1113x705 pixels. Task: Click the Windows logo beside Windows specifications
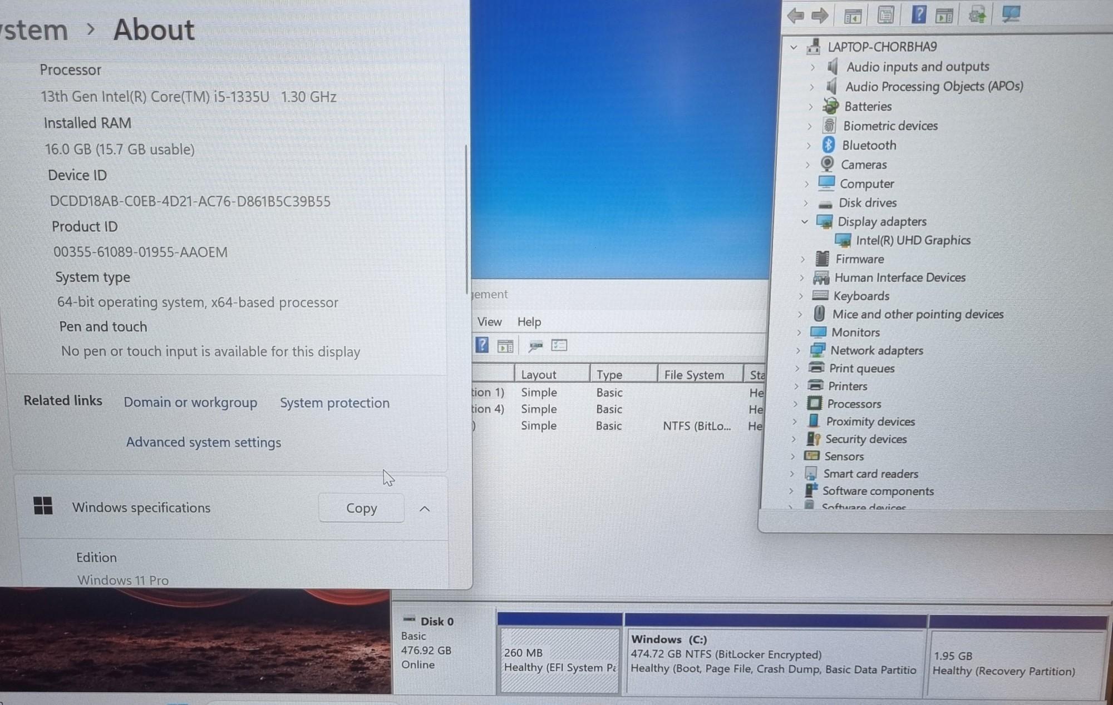pos(43,506)
